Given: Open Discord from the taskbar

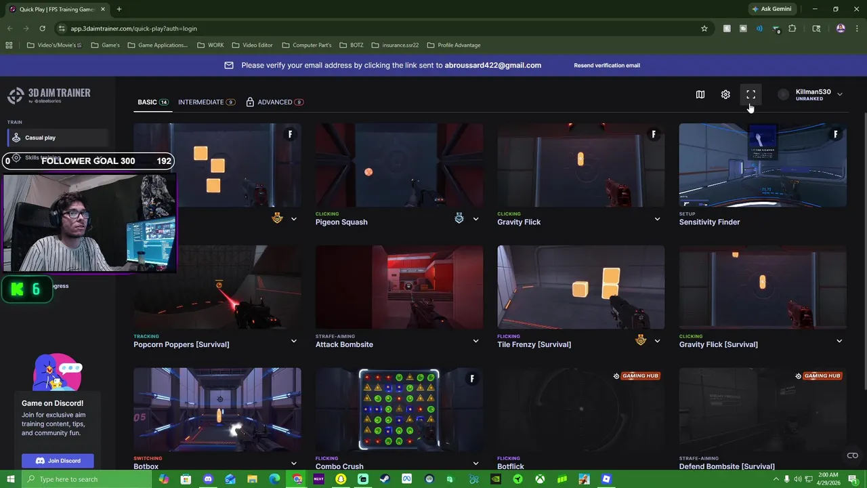Looking at the screenshot, I should [208, 479].
